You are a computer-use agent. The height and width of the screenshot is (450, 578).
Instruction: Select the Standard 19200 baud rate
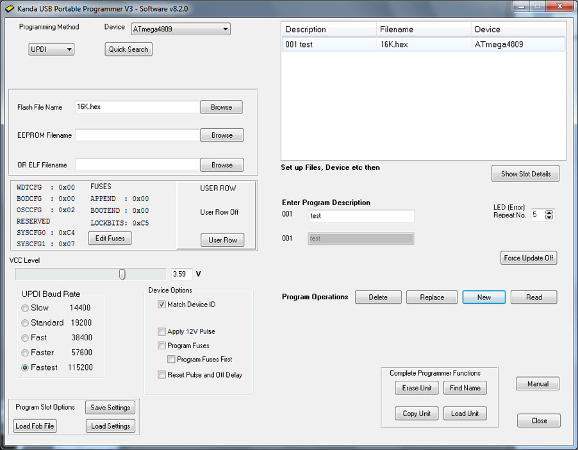(x=25, y=323)
